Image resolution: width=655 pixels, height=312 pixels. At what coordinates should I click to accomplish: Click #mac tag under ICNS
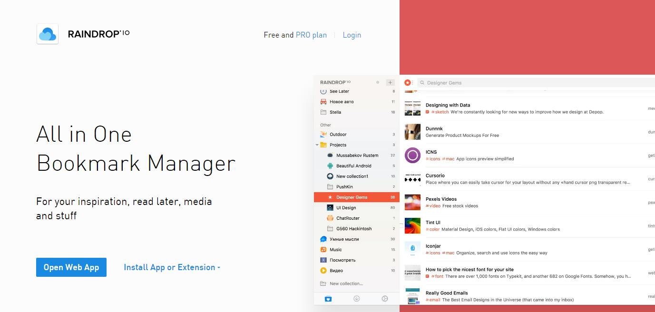click(448, 159)
